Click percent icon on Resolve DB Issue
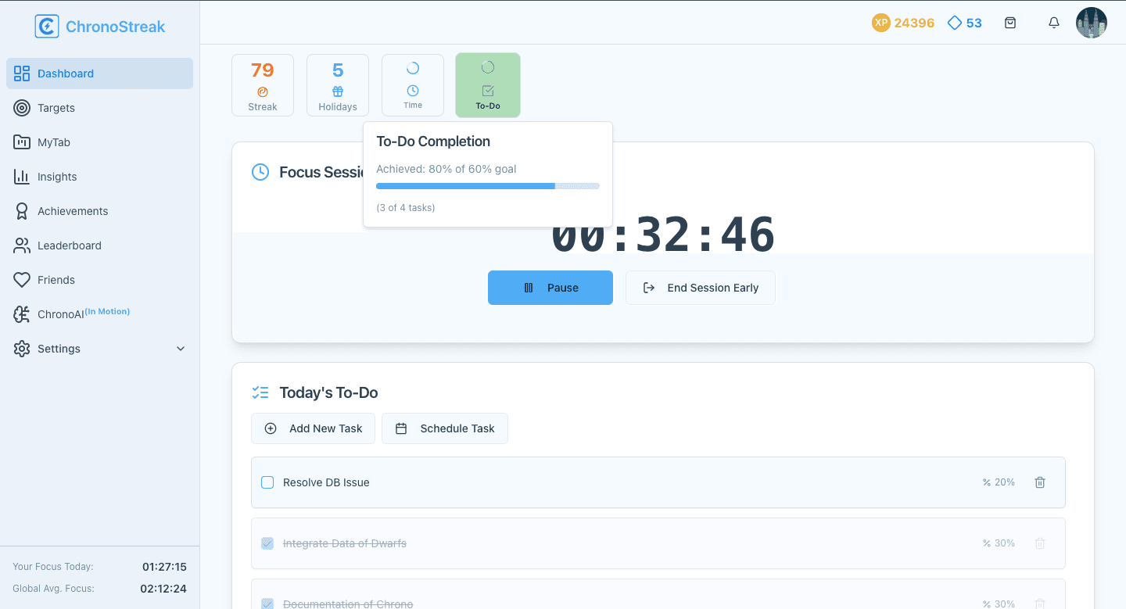1126x609 pixels. 987,482
